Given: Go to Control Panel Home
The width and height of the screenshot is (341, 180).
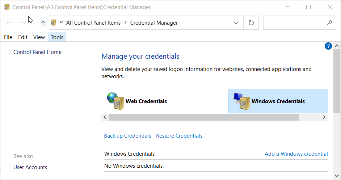Looking at the screenshot, I should click(x=37, y=52).
